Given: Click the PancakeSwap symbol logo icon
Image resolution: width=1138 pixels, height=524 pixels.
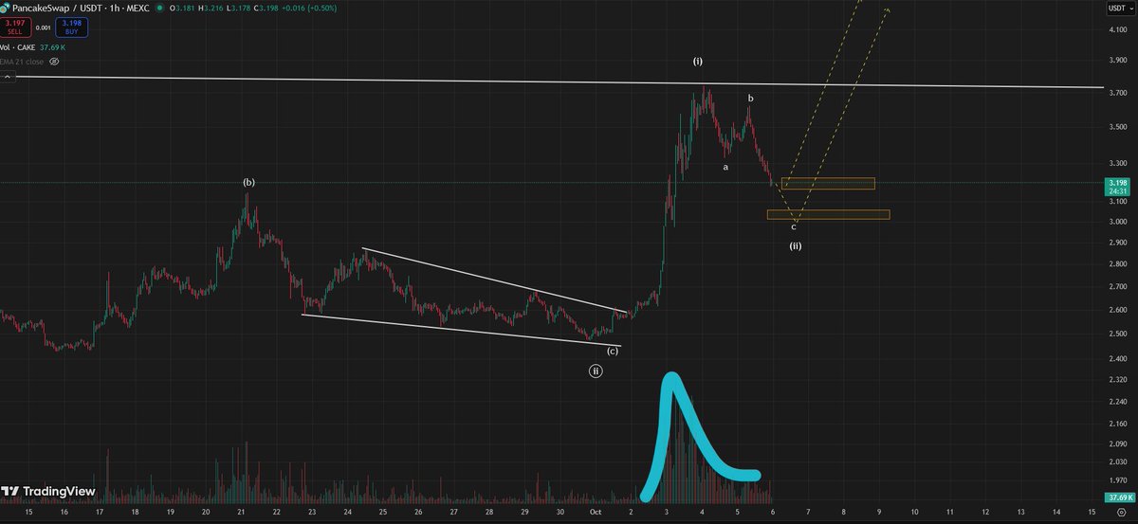Looking at the screenshot, I should 7,9.
